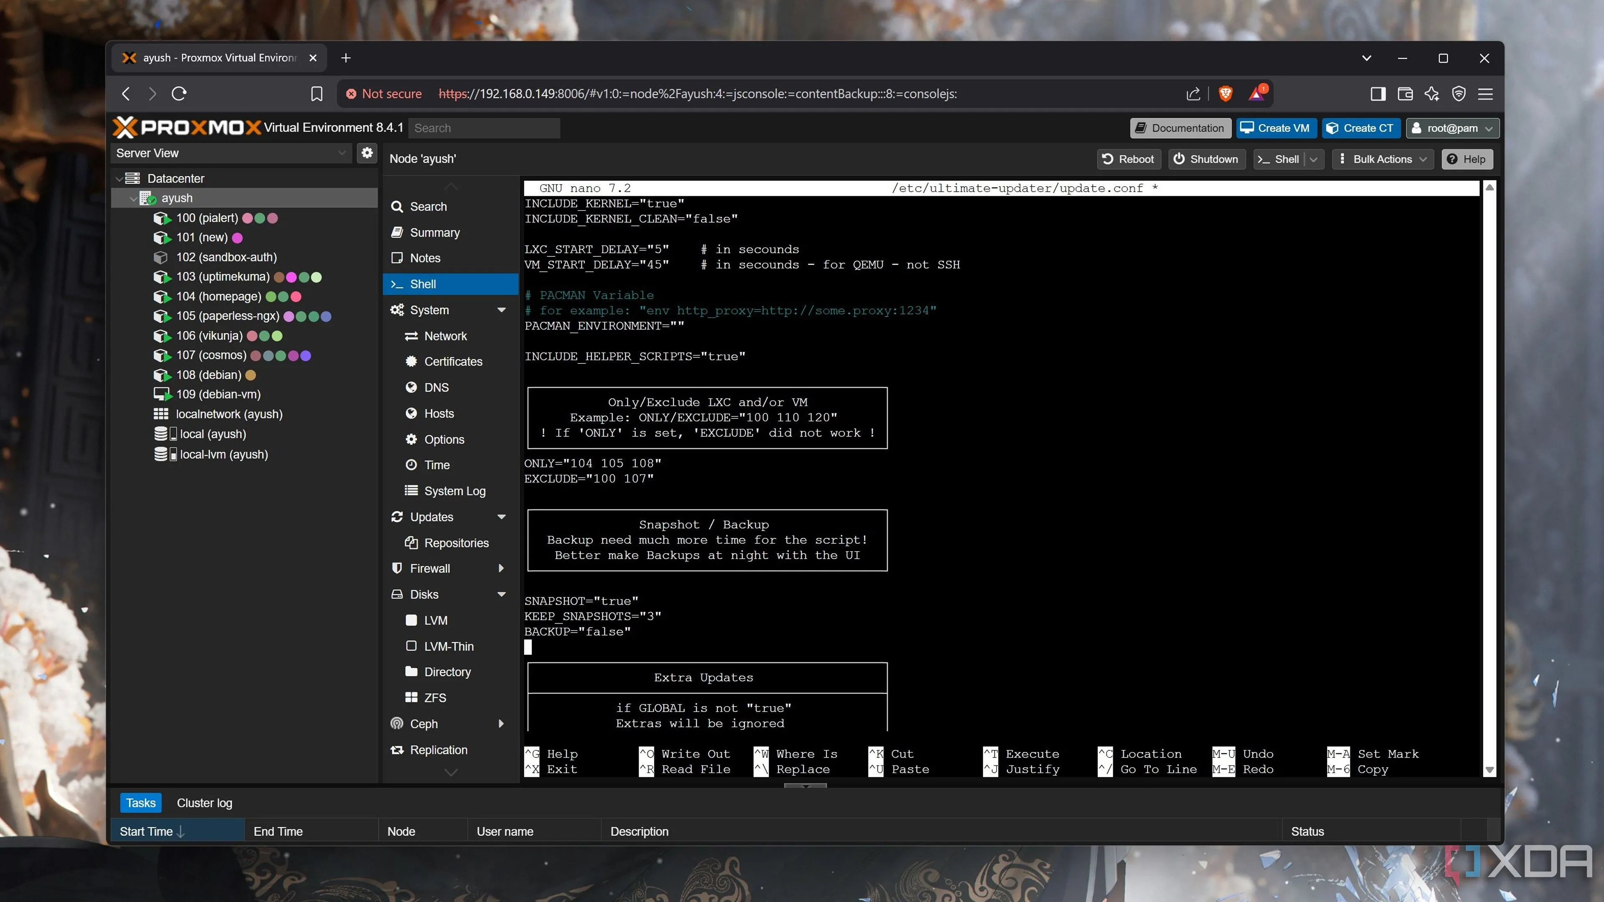Image resolution: width=1604 pixels, height=902 pixels.
Task: Click the console scrollbar down arrow
Action: [1490, 770]
